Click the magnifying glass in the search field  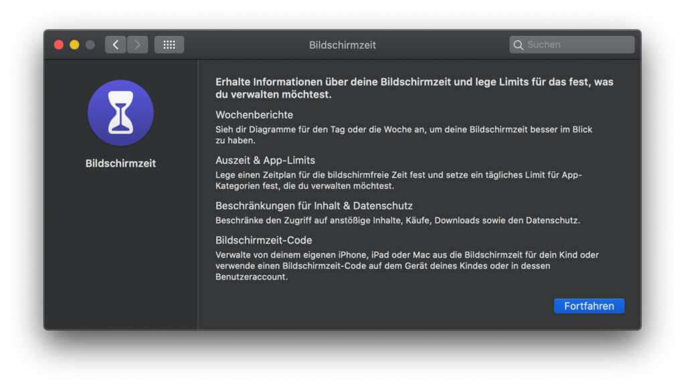coord(519,44)
